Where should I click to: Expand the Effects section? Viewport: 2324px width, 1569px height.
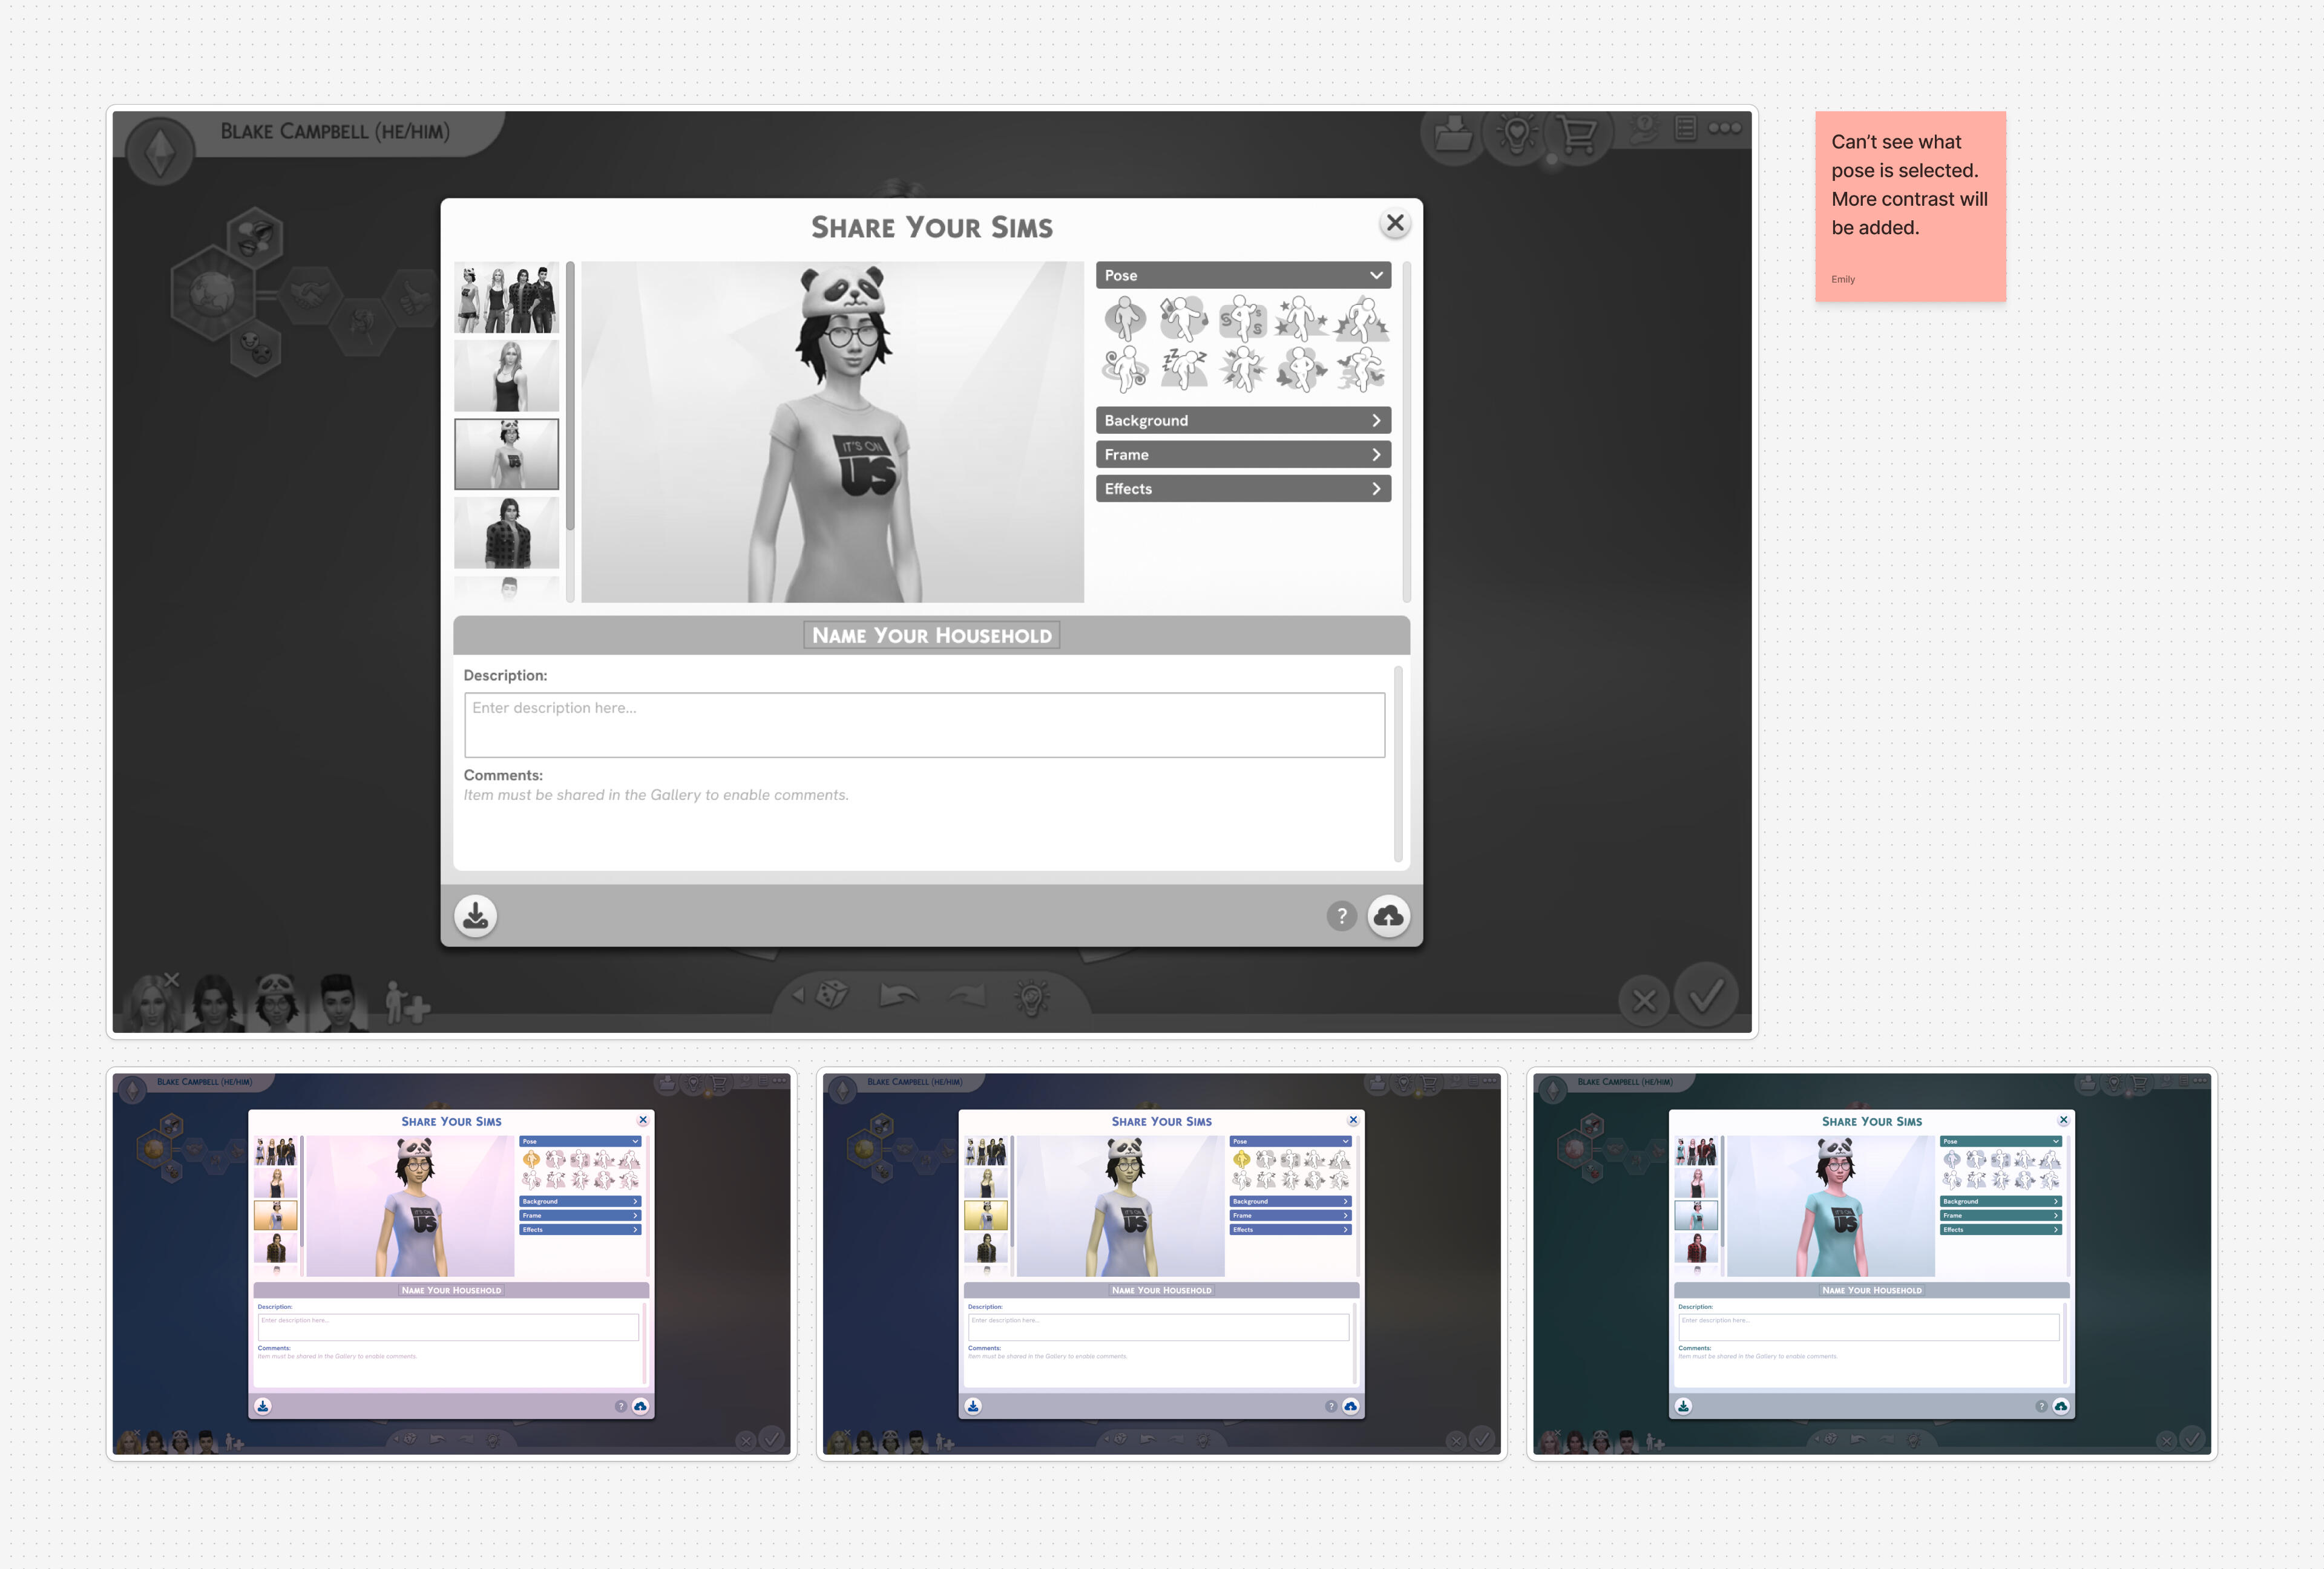(x=1243, y=488)
